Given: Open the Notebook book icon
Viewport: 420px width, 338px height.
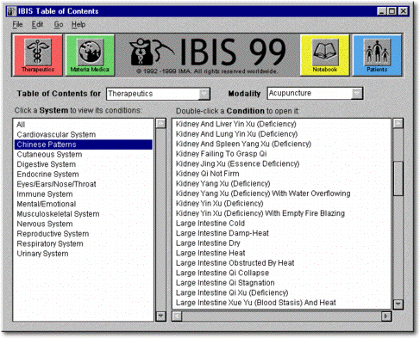Looking at the screenshot, I should click(x=325, y=55).
